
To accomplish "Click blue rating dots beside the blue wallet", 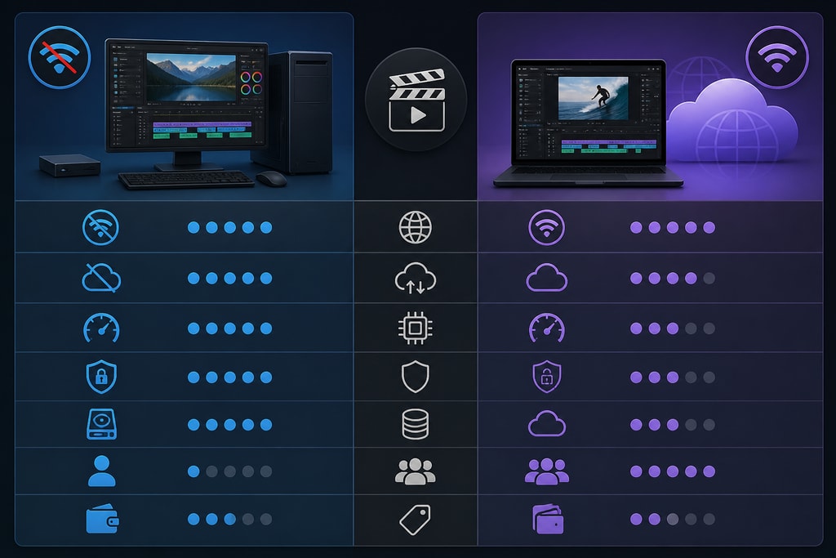I will coord(229,519).
